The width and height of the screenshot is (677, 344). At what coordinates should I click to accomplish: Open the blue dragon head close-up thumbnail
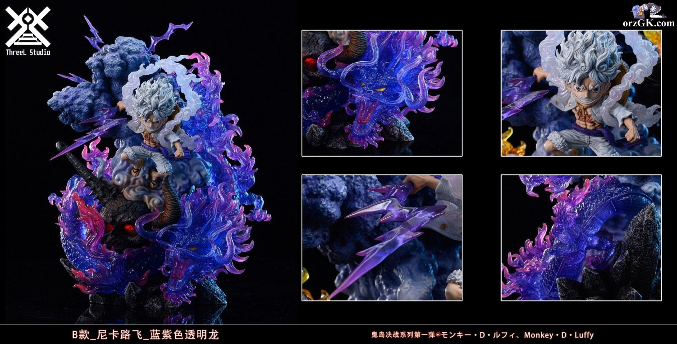[x=382, y=93]
